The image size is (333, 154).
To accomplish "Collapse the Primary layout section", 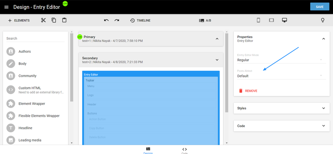I will 217,39.
